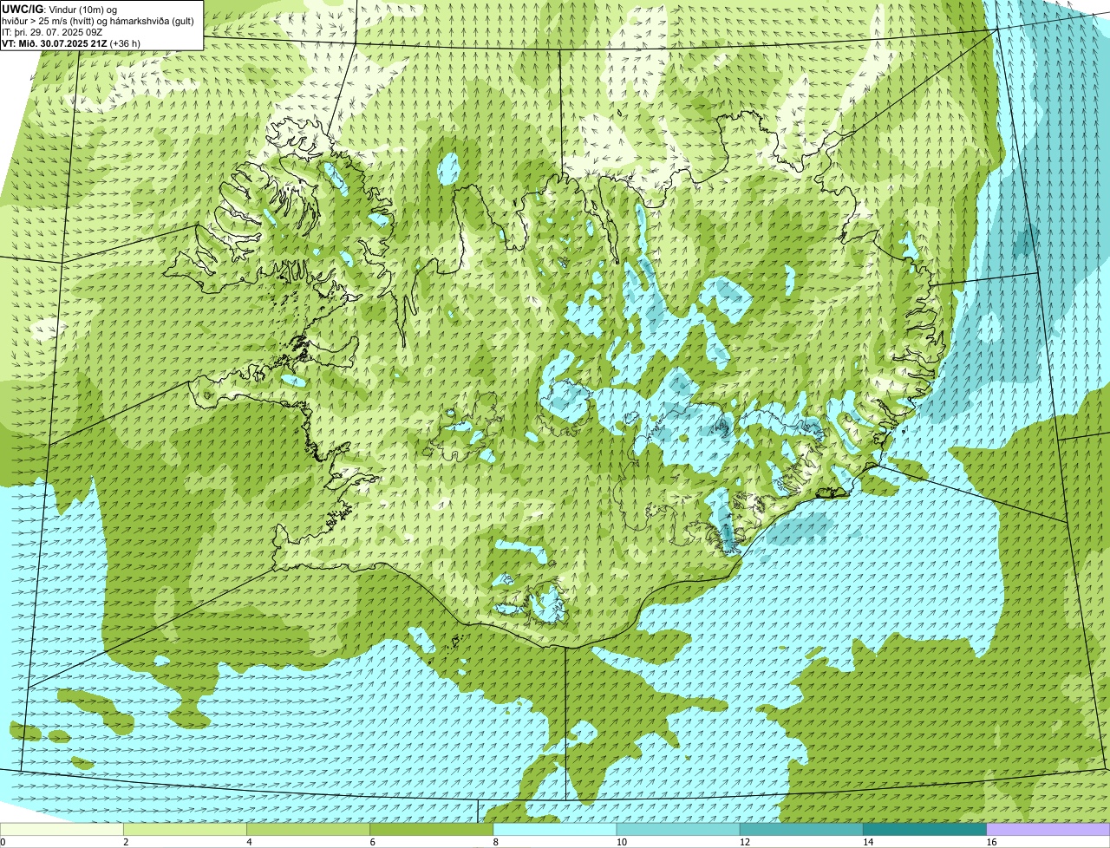1110x848 pixels.
Task: Click the dark teal 14–16 m/s legend swatch
Action: [924, 830]
